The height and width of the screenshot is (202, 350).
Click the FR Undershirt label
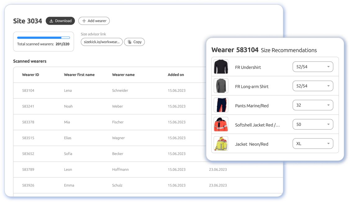coord(248,67)
